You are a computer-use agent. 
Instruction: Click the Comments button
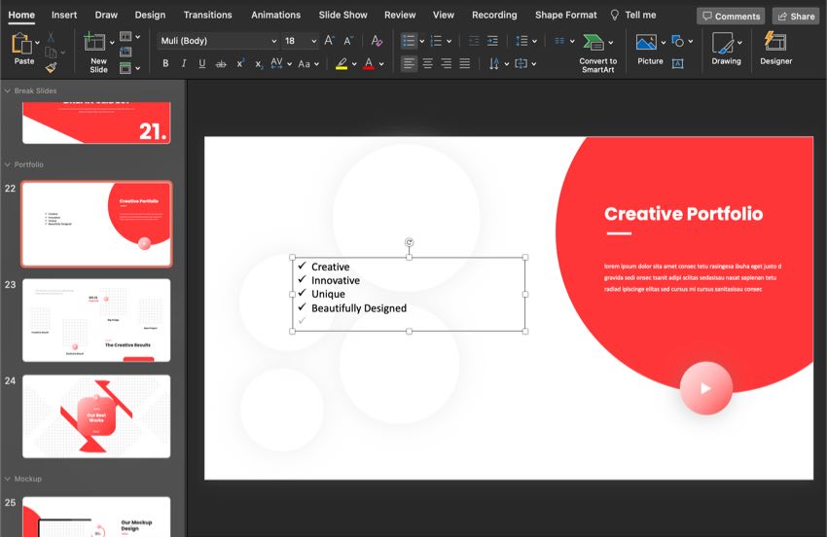pos(731,16)
